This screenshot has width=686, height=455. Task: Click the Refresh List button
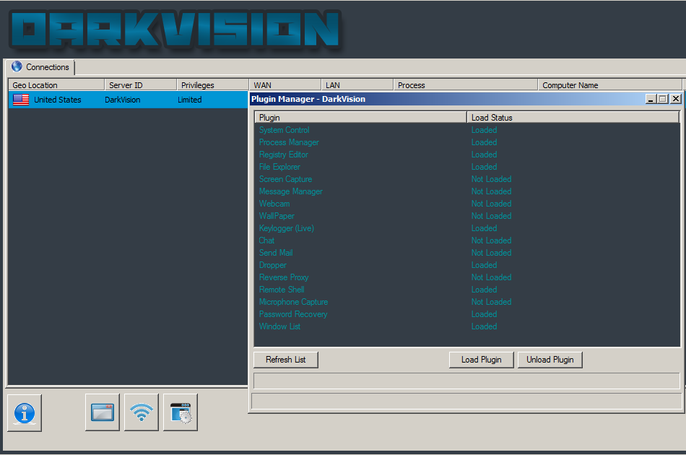(x=286, y=360)
